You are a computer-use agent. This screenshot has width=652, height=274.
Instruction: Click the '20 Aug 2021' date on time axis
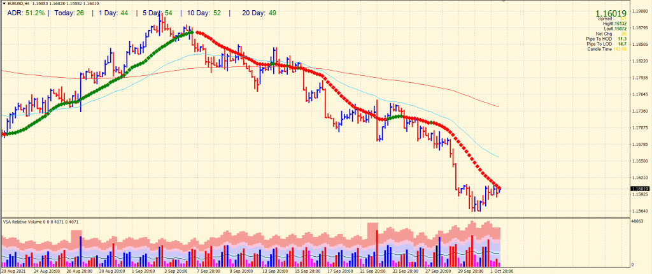(x=15, y=271)
